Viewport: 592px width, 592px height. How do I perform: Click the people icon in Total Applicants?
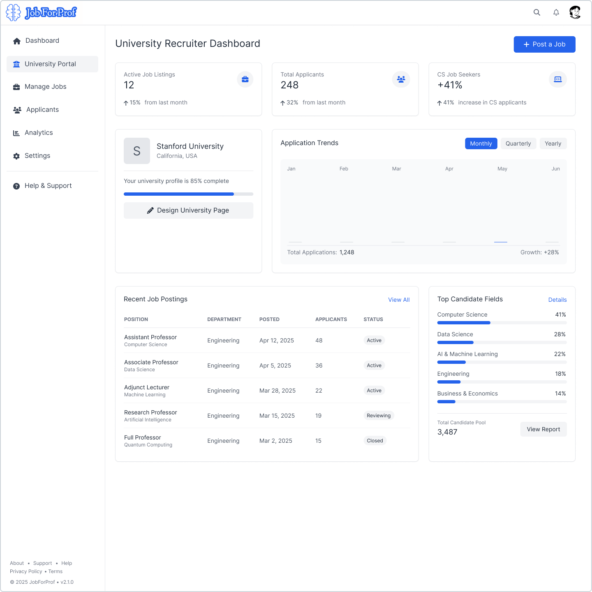401,79
